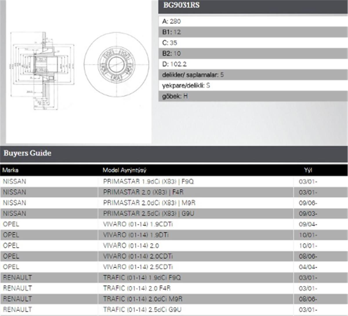Click the Buyers Guide section heading

[28, 153]
